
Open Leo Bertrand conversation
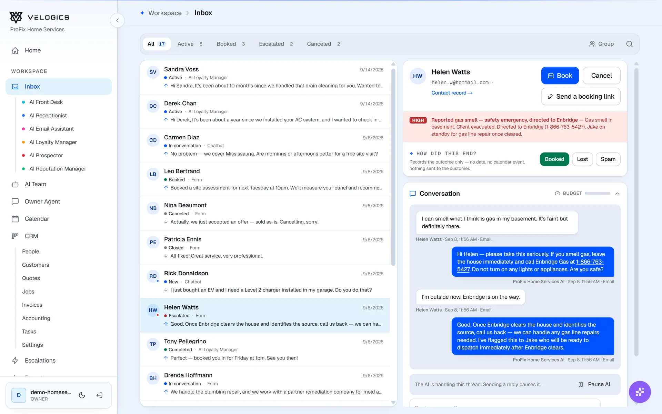point(265,179)
